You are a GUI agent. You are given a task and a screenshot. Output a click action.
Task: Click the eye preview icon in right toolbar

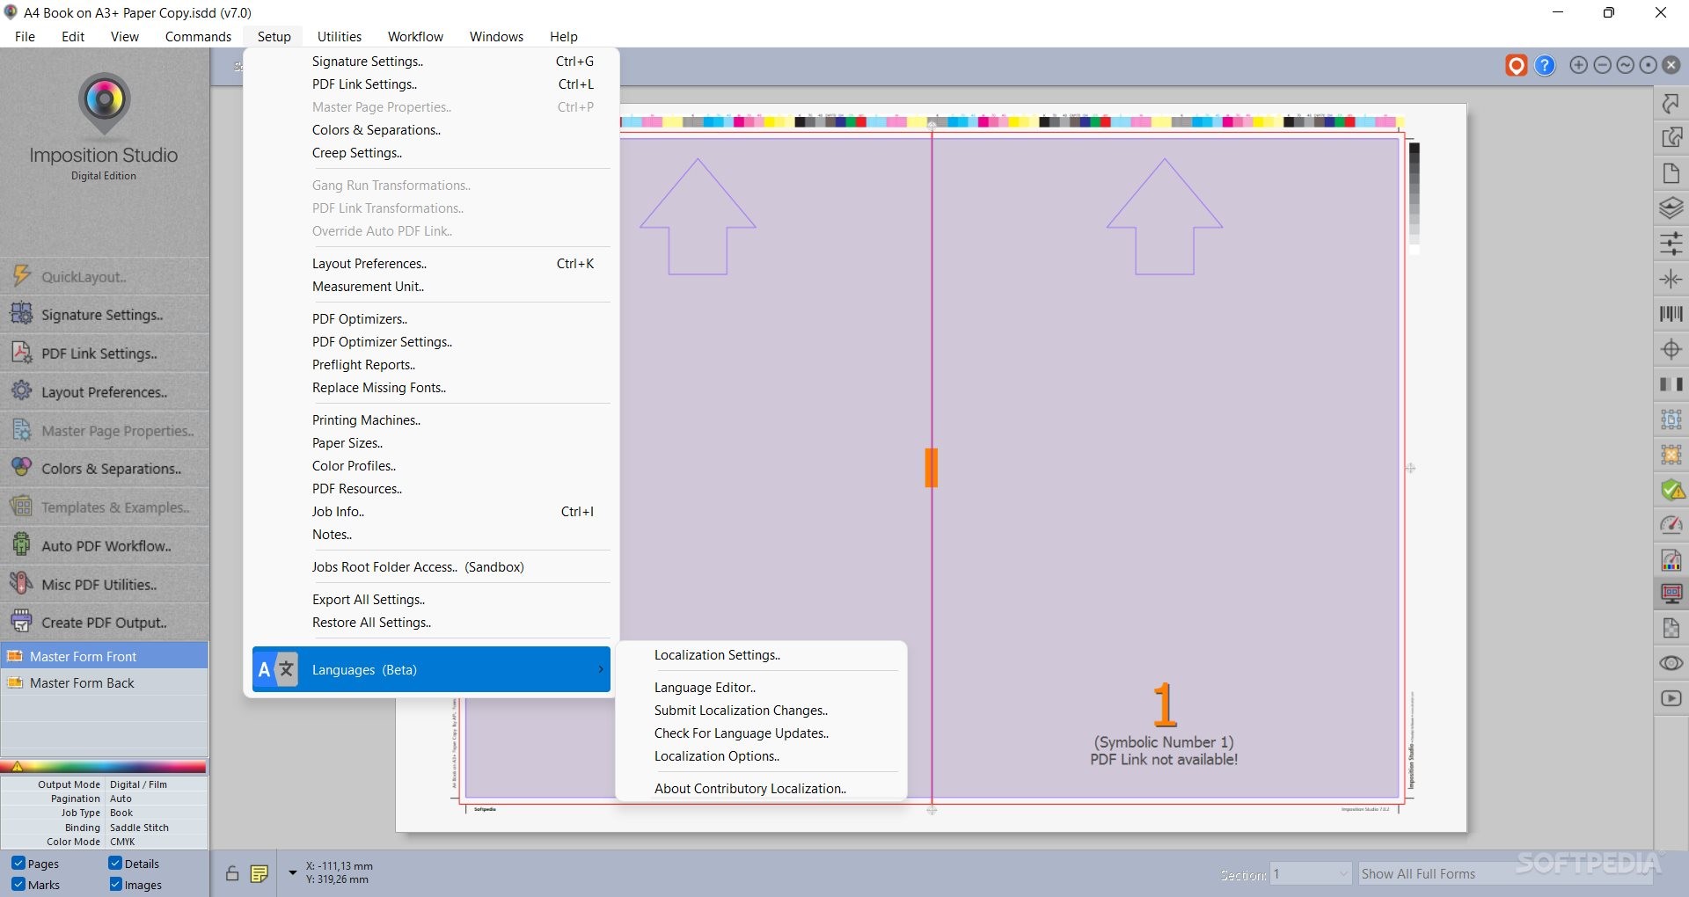pos(1671,663)
